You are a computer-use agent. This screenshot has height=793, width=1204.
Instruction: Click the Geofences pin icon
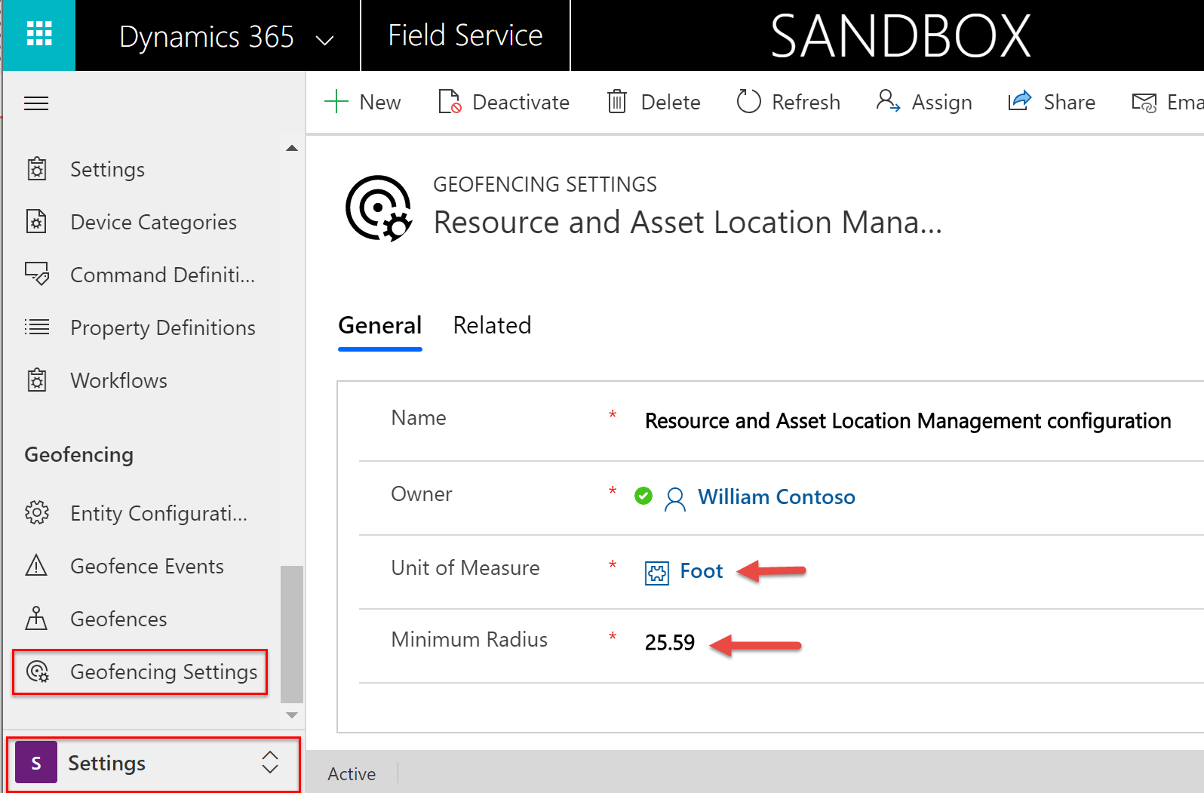click(36, 618)
